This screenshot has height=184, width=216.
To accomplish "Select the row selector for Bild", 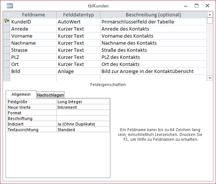I will [x=6, y=72].
